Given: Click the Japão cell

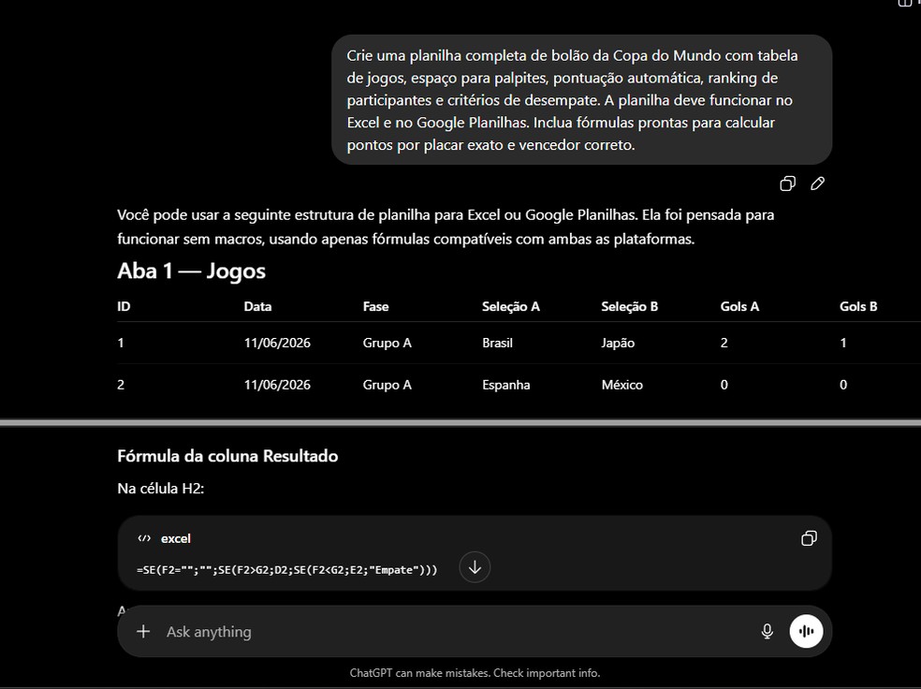Looking at the screenshot, I should [x=618, y=343].
